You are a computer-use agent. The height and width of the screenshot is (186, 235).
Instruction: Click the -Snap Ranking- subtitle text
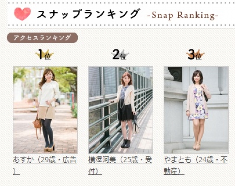pos(182,15)
